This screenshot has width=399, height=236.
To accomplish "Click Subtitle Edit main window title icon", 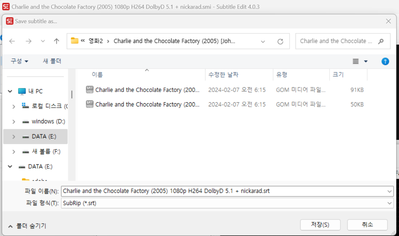I will coord(6,7).
